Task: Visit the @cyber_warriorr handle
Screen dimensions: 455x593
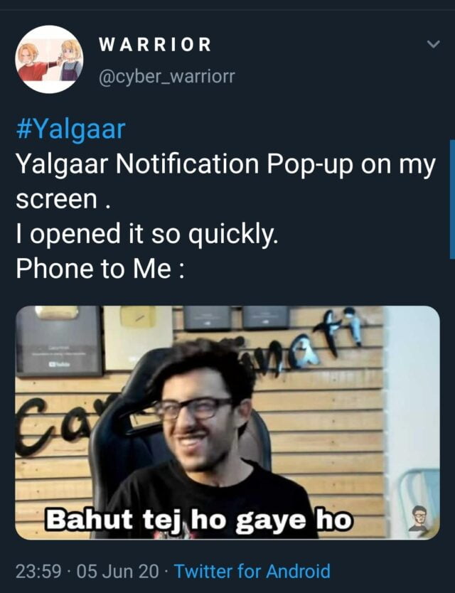Action: point(167,76)
